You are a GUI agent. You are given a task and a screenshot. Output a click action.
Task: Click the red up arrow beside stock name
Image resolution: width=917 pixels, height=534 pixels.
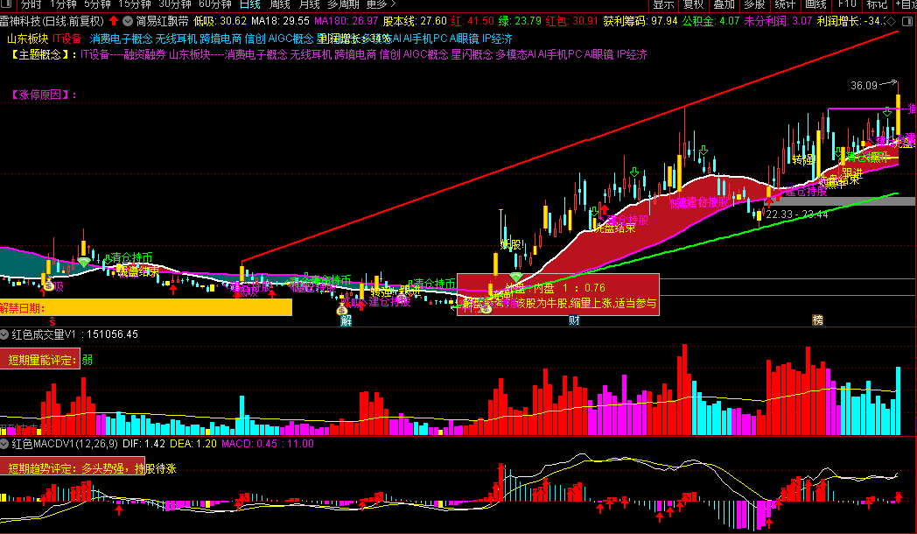(114, 21)
